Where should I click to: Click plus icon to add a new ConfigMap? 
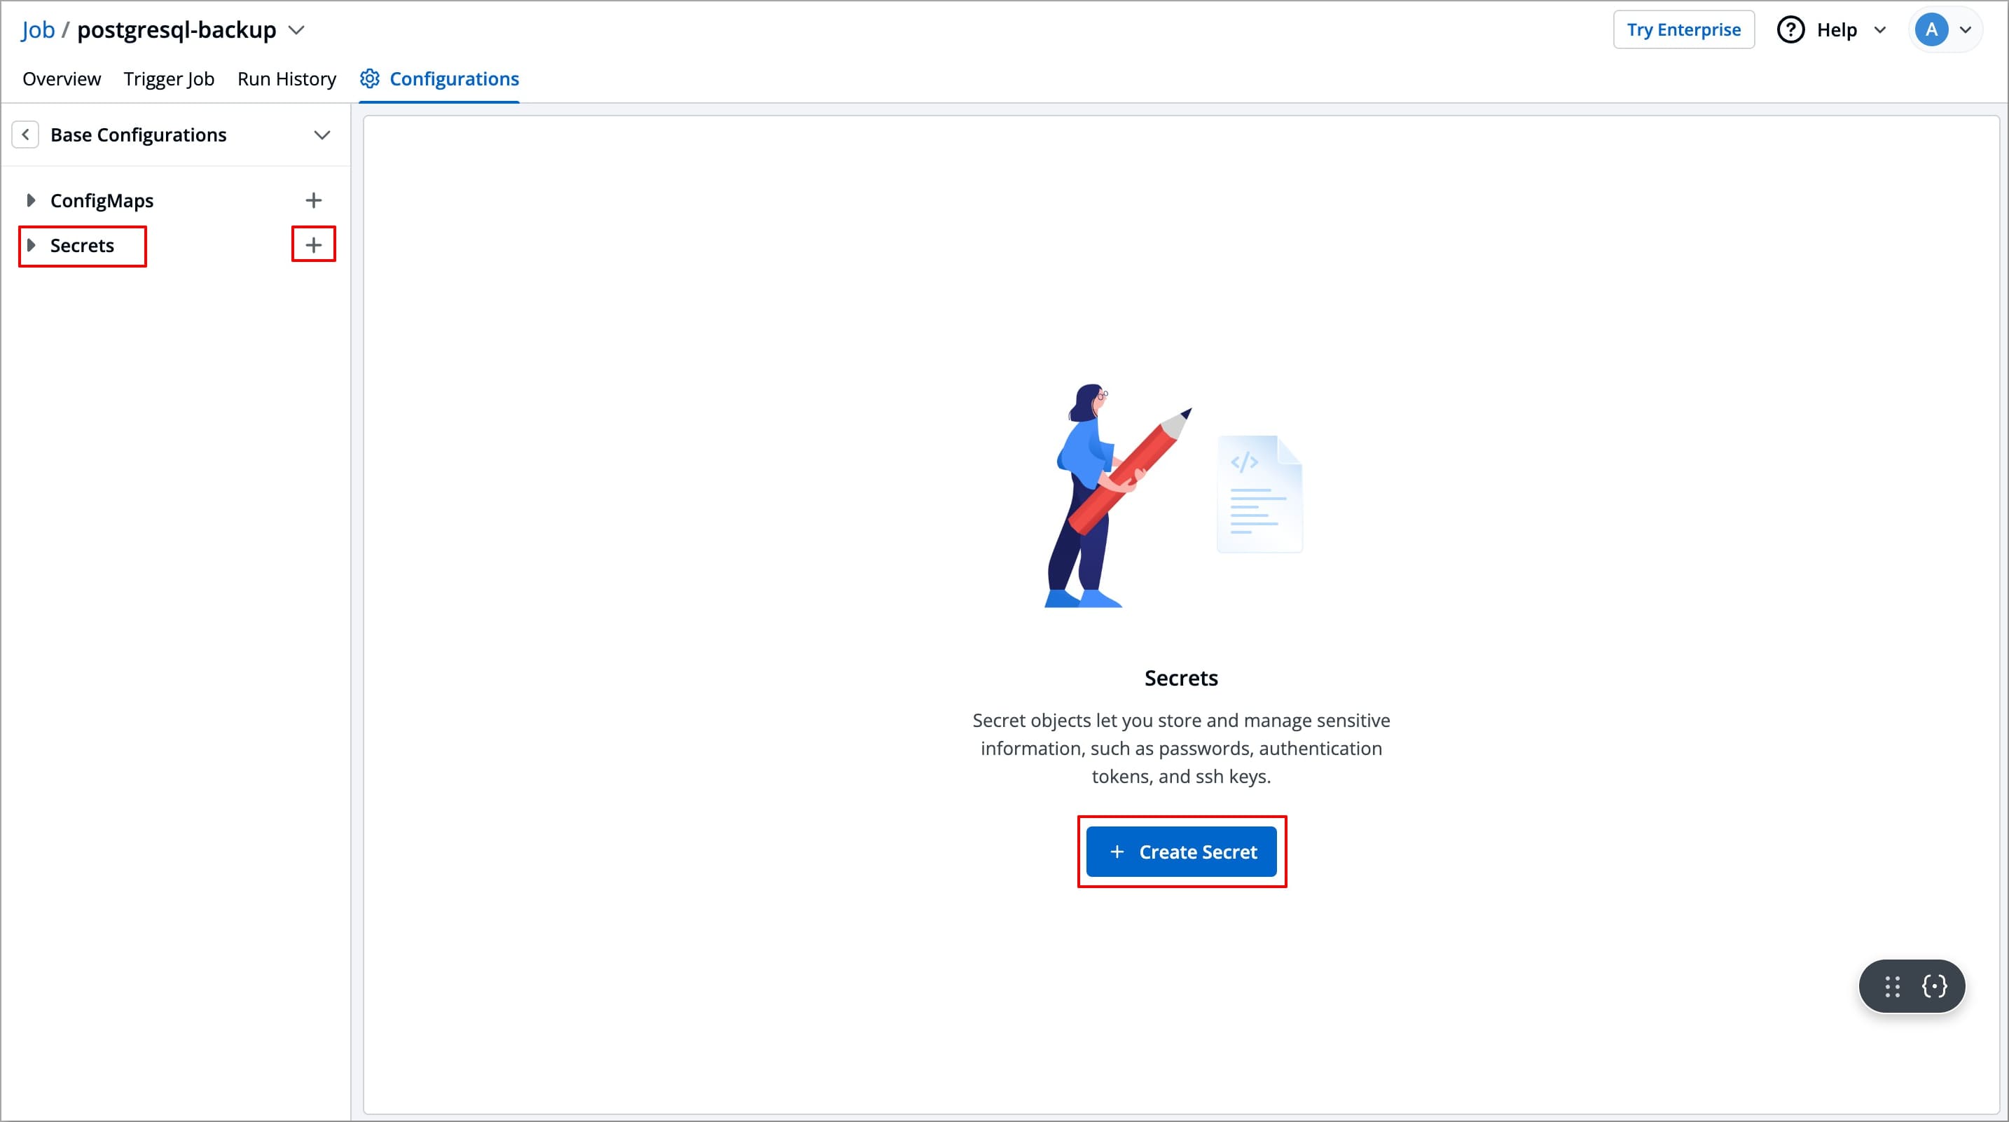[314, 200]
